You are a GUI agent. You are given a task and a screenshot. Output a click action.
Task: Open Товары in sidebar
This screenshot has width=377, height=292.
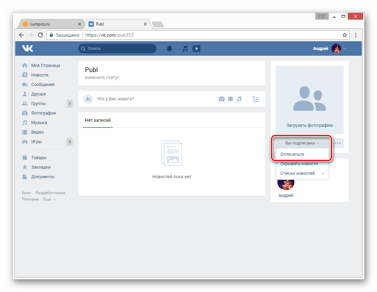coord(34,158)
